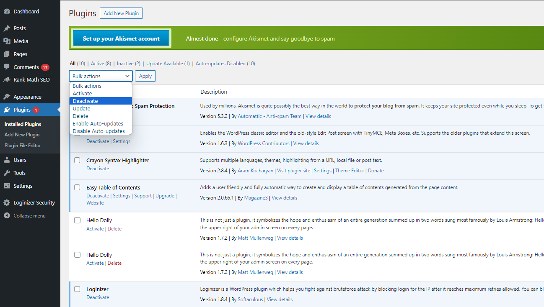Screen dimensions: 544x307
Task: Collapse the admin sidebar menu
Action: pos(29,216)
